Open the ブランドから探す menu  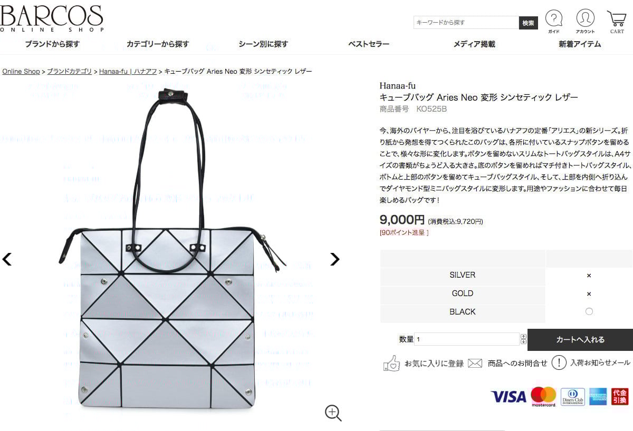[52, 44]
